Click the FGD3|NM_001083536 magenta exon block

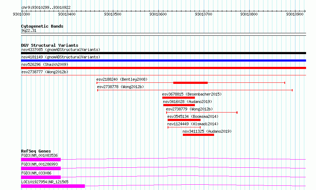41,160
